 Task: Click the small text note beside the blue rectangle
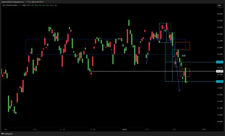coord(184,56)
